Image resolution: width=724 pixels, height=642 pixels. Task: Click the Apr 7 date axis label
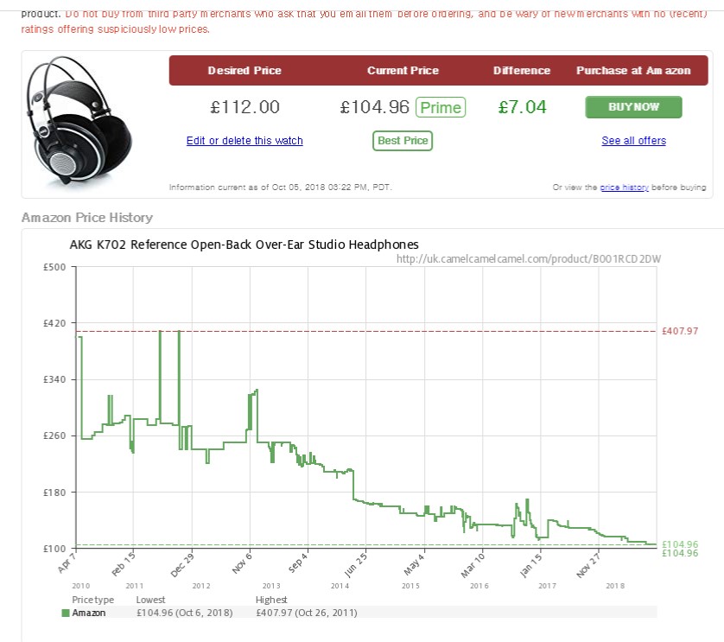(x=66, y=563)
